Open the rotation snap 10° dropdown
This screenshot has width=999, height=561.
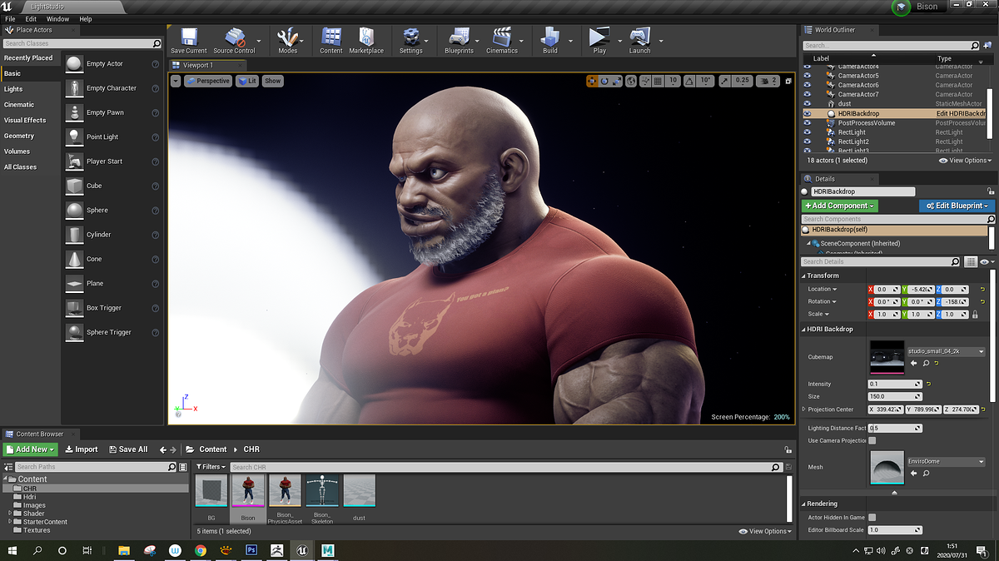click(705, 81)
